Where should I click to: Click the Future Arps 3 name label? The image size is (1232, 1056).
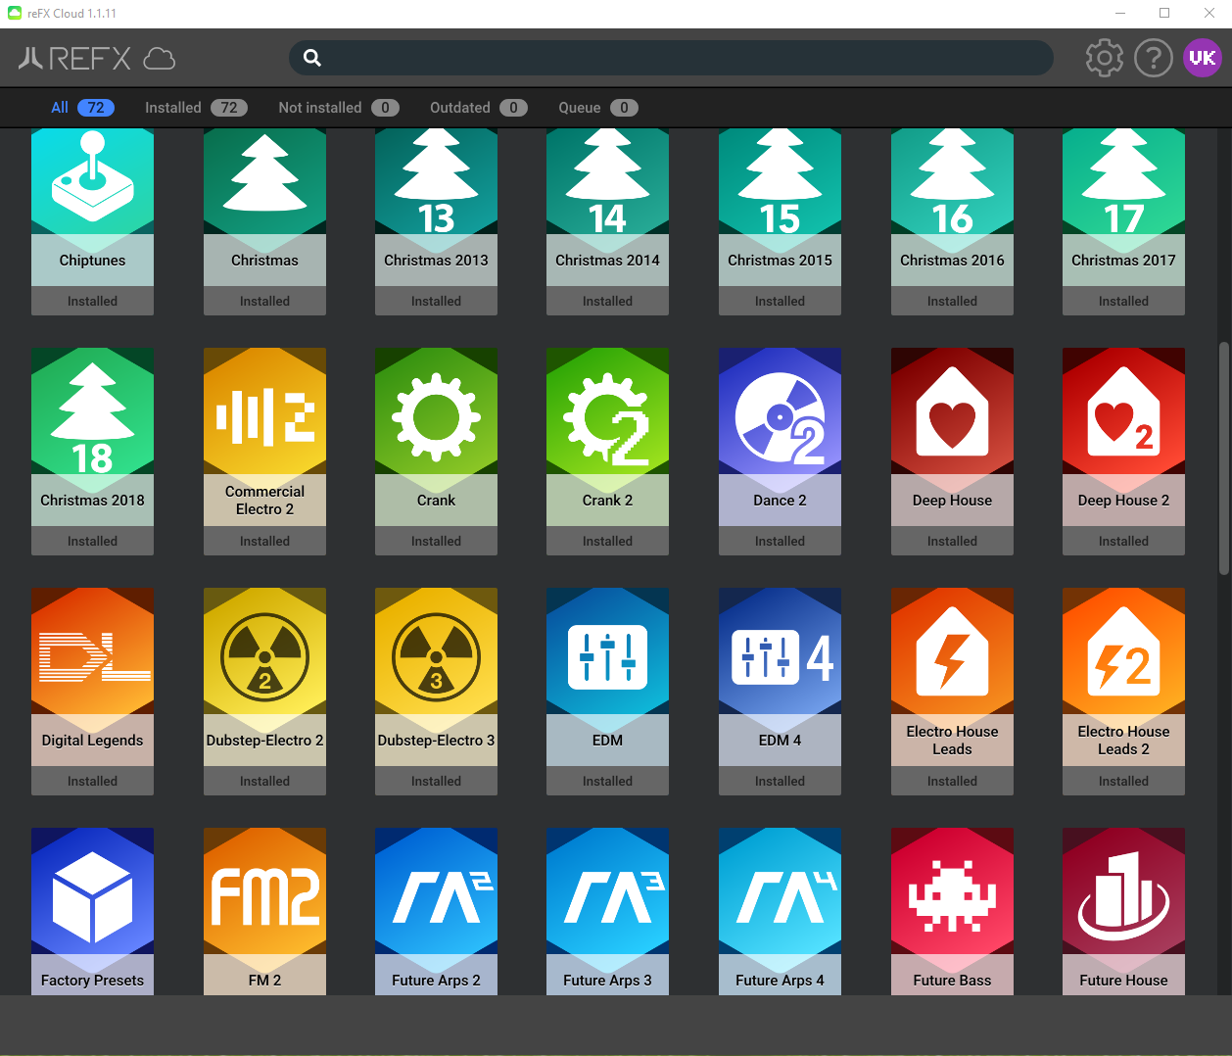(x=607, y=981)
